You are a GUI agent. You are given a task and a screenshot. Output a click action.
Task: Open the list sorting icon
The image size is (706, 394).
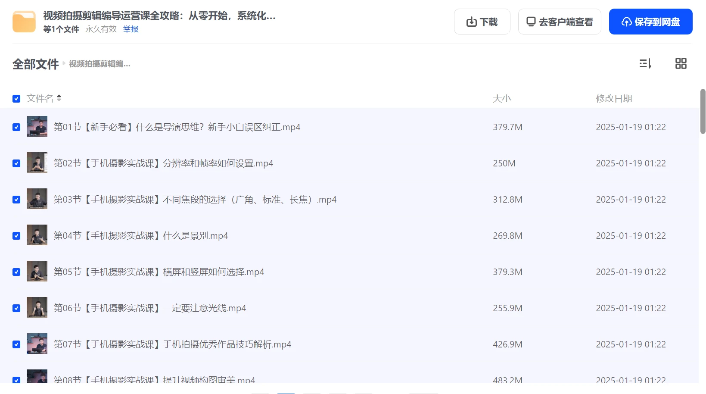coord(645,63)
